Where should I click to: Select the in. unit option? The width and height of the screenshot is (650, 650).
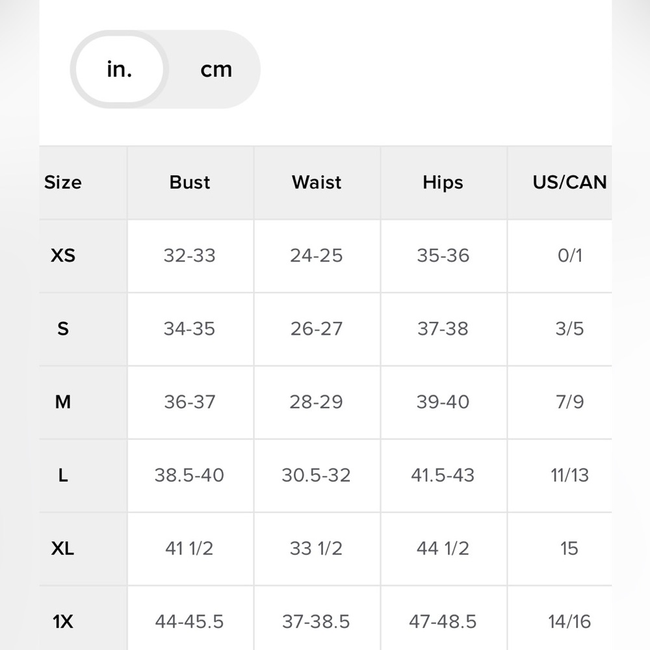coord(120,70)
